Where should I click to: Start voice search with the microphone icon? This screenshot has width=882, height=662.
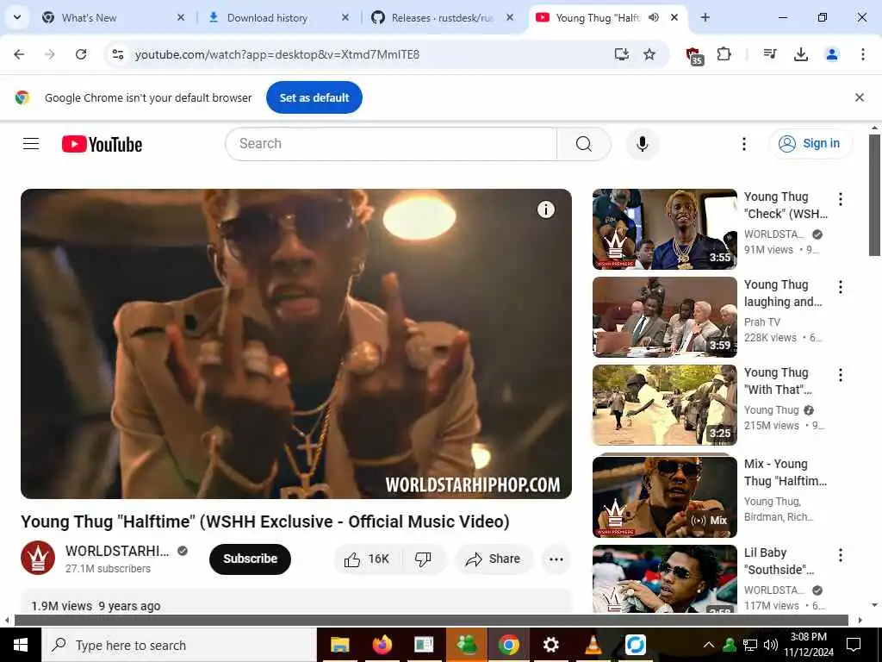tap(642, 144)
